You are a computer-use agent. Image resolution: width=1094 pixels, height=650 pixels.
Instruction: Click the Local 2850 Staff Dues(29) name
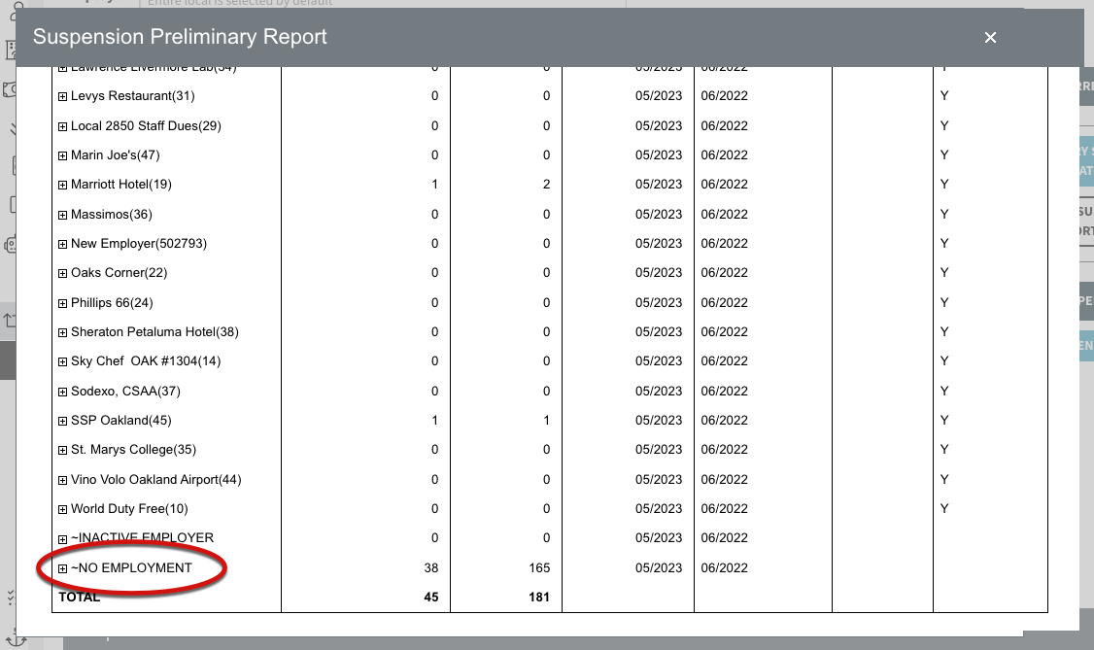pos(146,125)
